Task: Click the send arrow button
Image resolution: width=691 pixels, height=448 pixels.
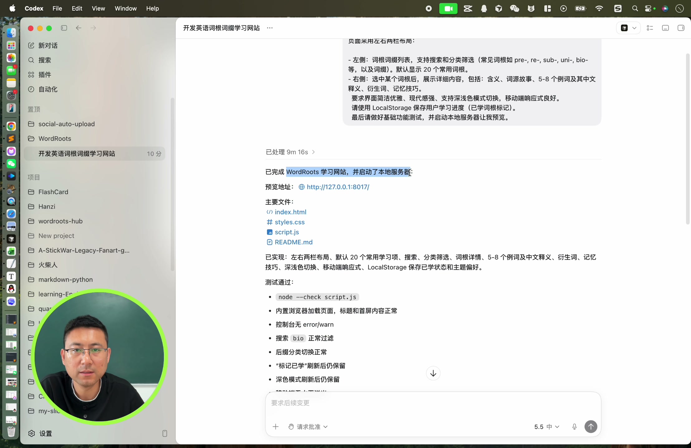Action: coord(591,427)
